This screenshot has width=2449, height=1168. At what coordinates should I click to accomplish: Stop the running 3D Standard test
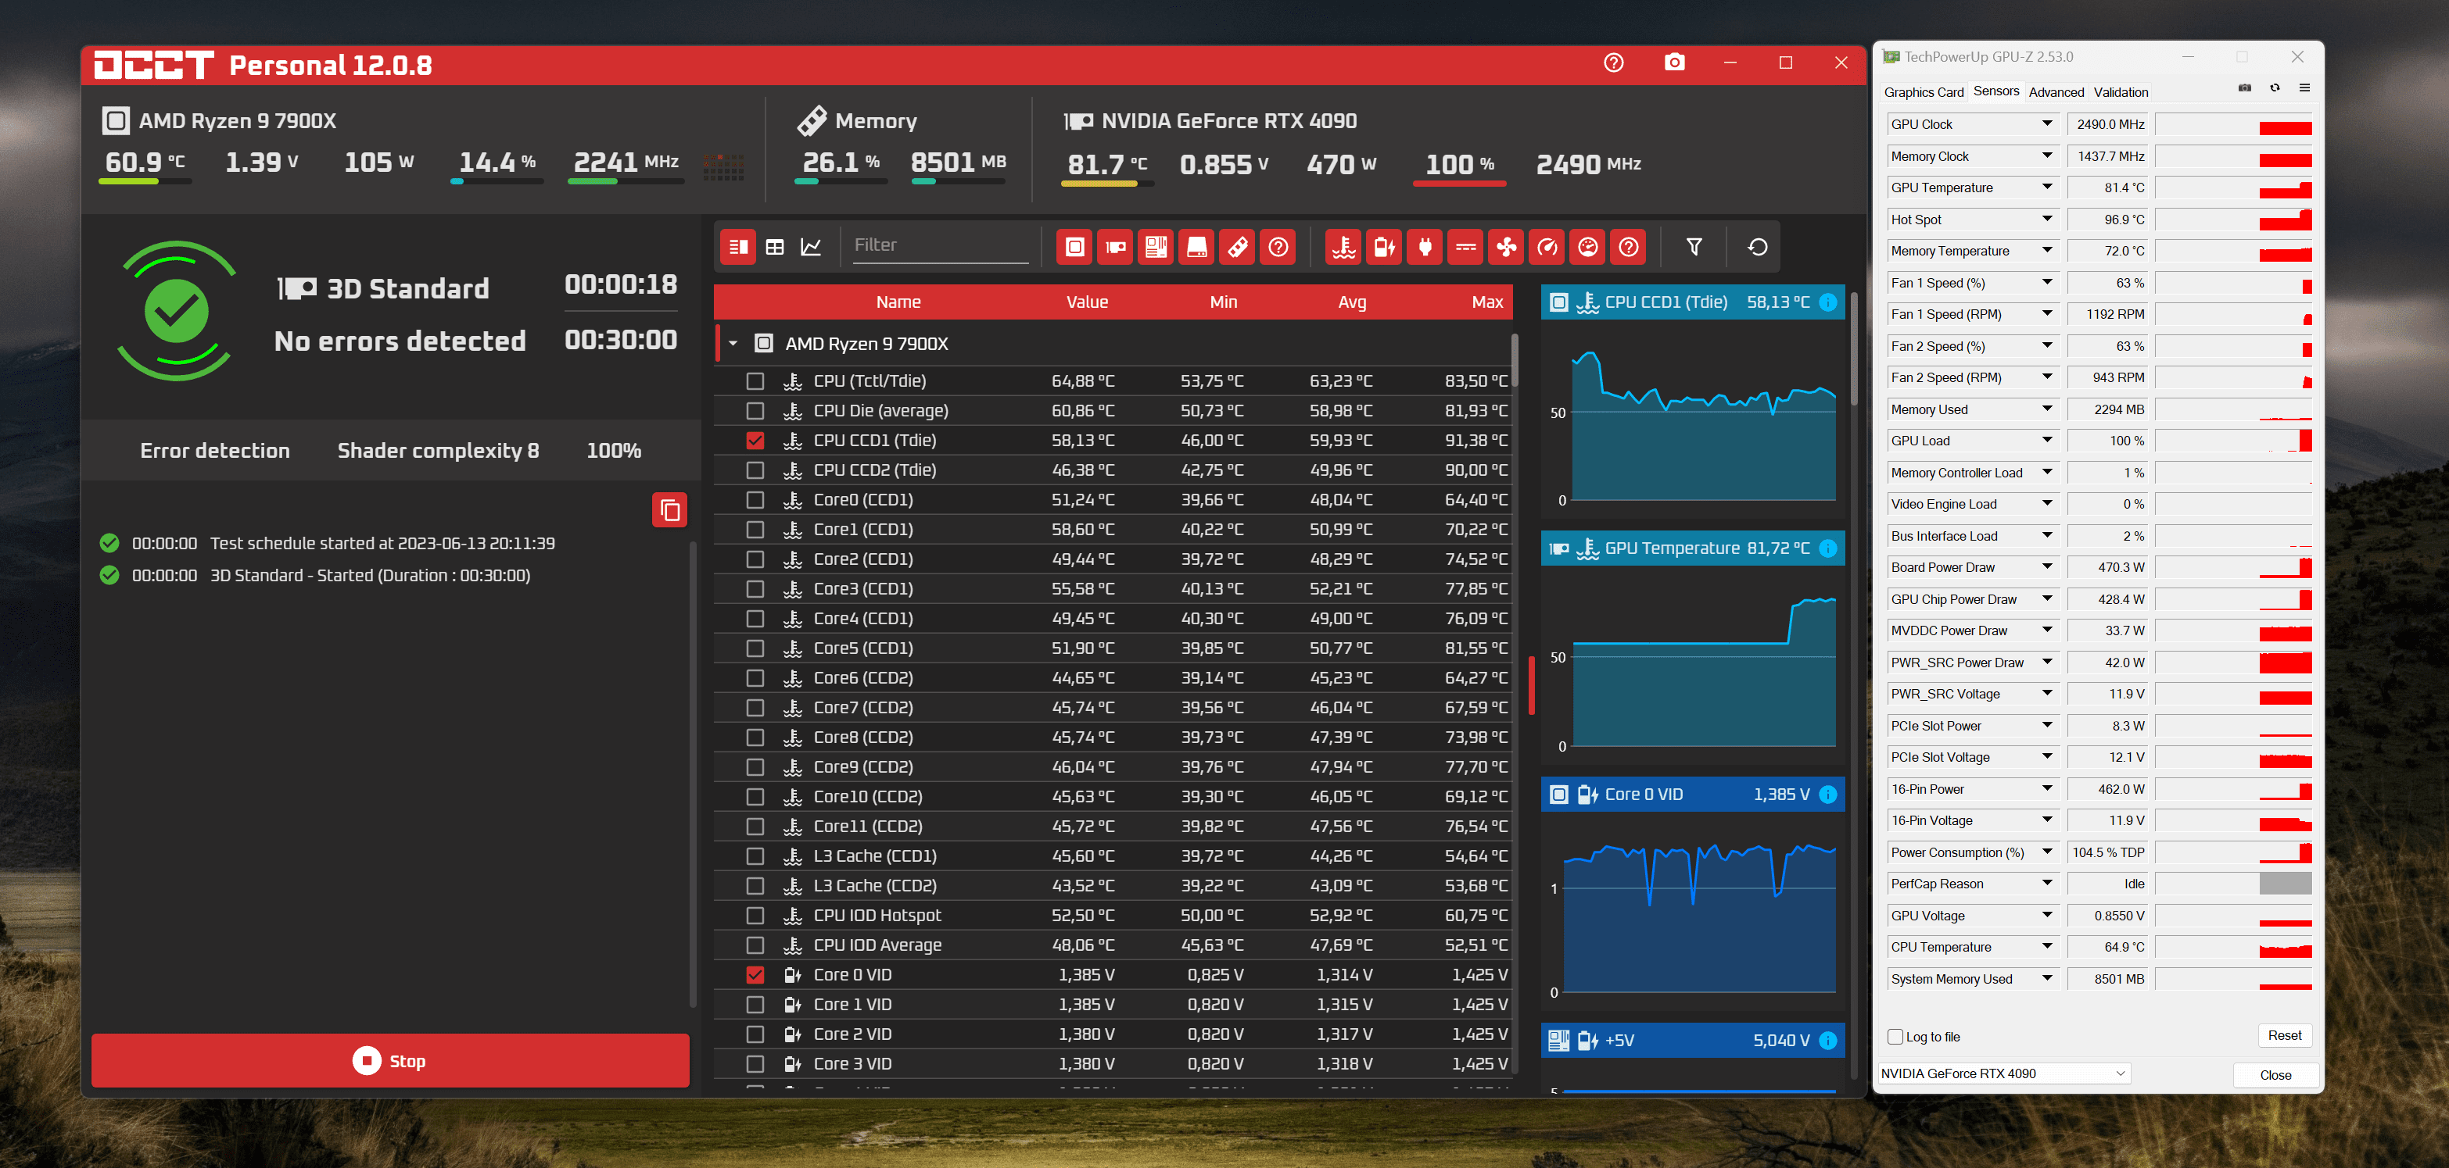(x=389, y=1061)
